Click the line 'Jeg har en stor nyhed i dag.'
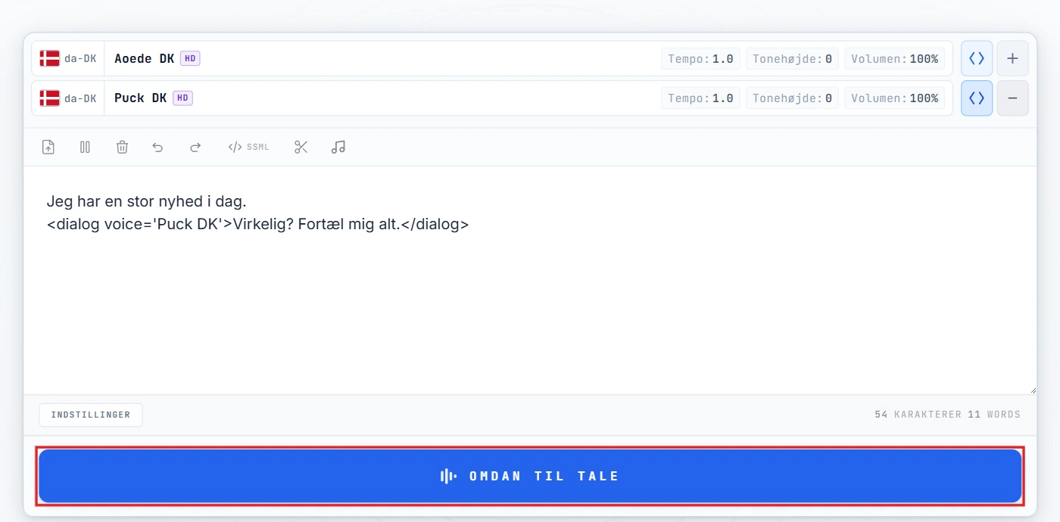 click(x=147, y=202)
